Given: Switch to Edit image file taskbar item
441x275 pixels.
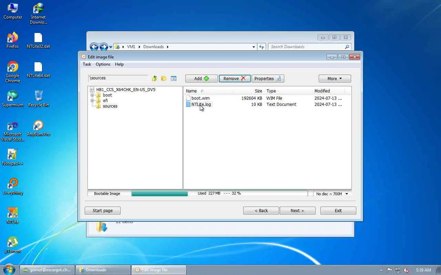Looking at the screenshot, I should (159, 270).
